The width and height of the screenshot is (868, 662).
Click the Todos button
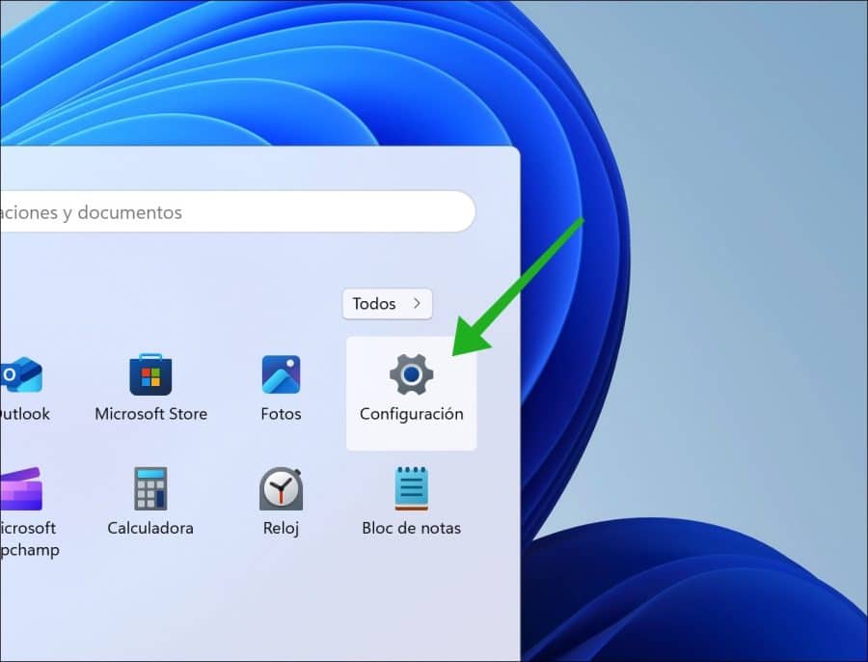[x=381, y=303]
